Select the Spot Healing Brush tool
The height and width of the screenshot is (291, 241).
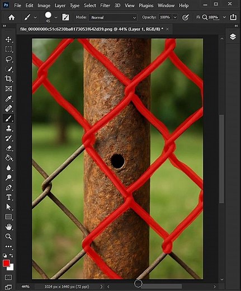pyautogui.click(x=8, y=109)
